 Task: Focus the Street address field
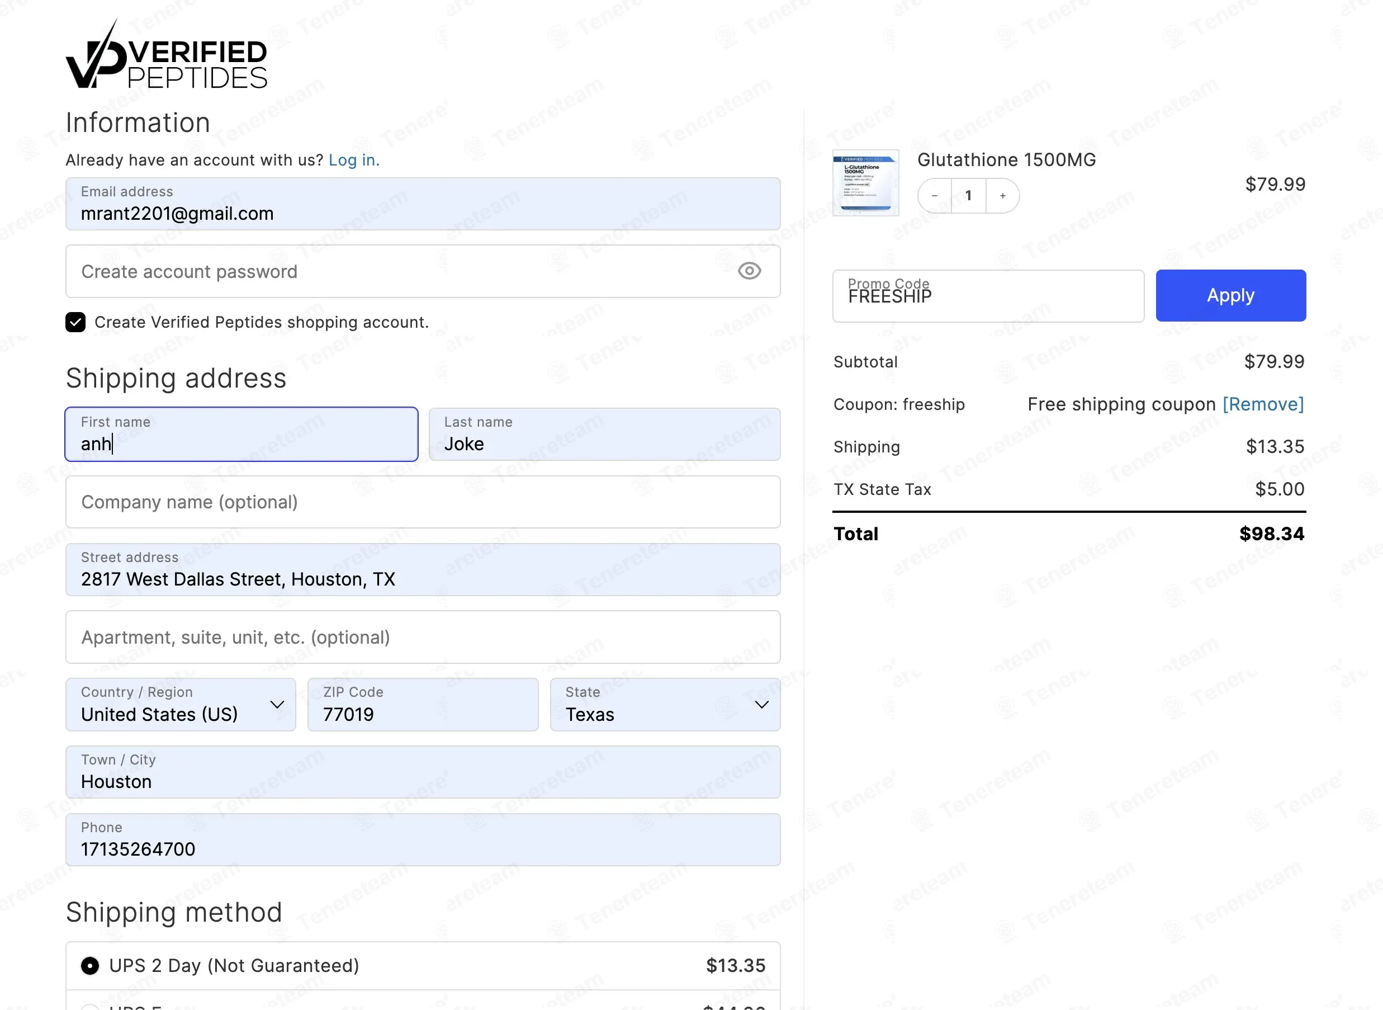pos(422,570)
